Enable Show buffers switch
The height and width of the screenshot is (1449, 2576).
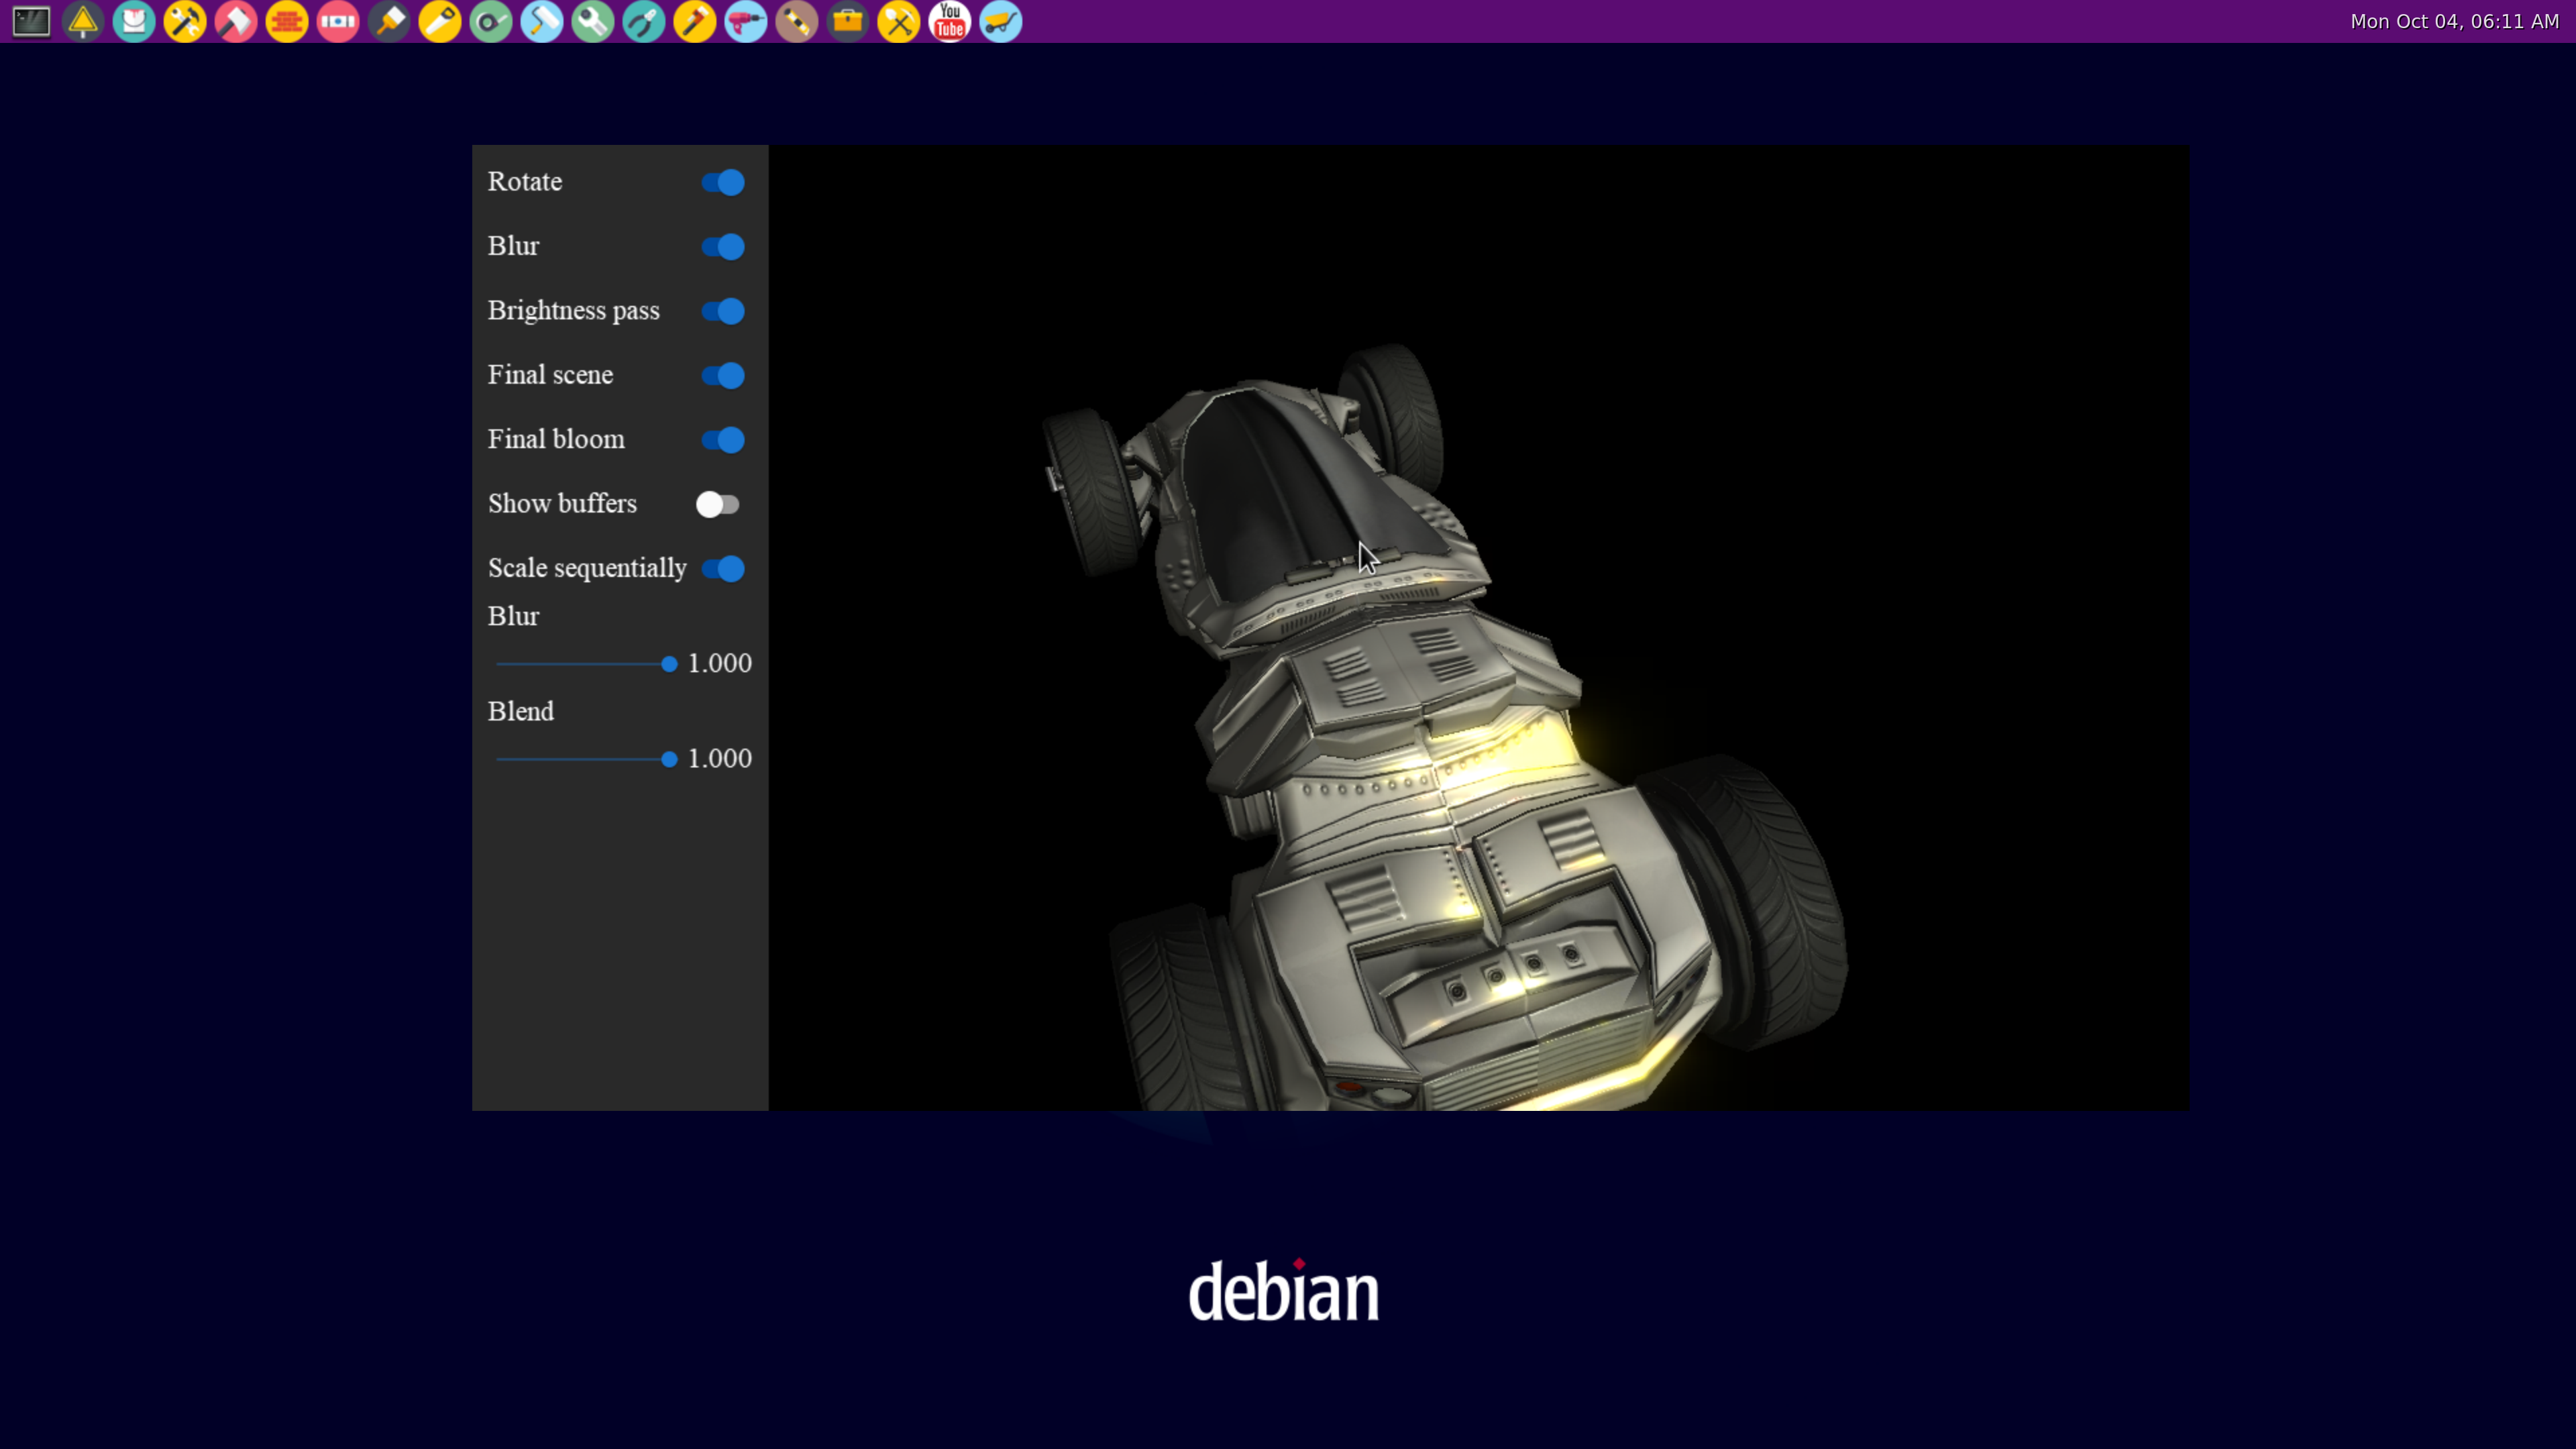(718, 505)
